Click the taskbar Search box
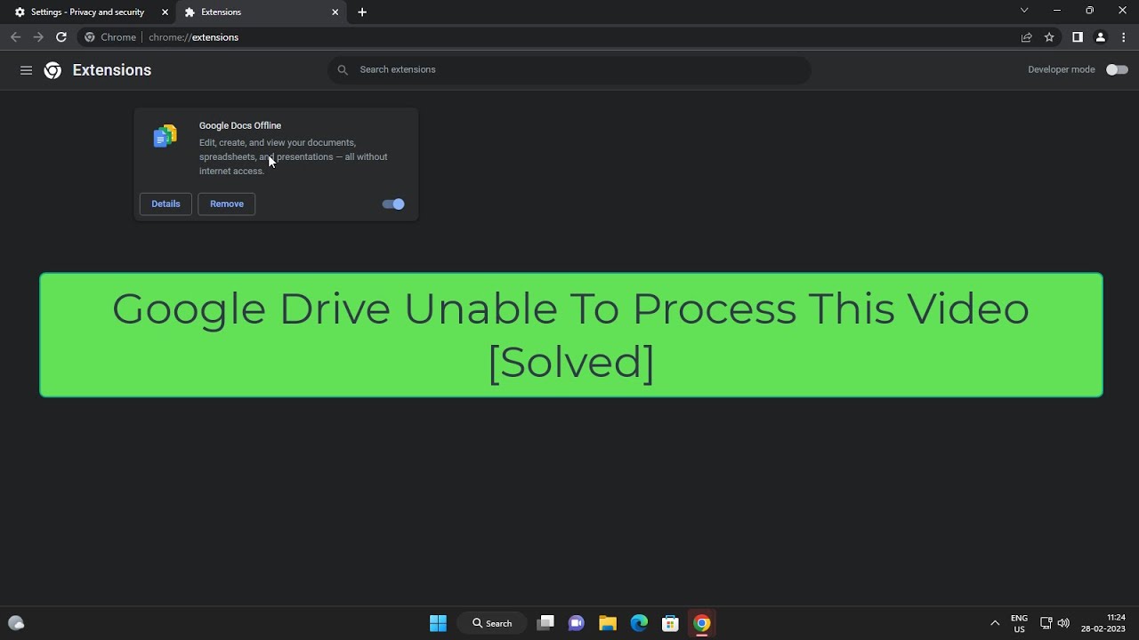The image size is (1139, 640). [492, 623]
